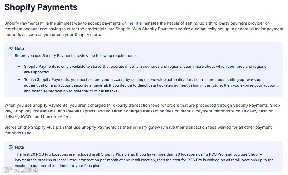Click Shopify Payments link after 'When you use'
Screen dimensions: 288x175
point(50,105)
